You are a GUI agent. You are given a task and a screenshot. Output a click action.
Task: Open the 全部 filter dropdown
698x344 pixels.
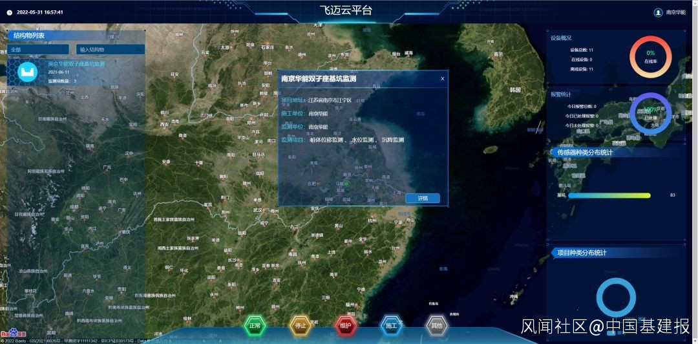(x=38, y=49)
